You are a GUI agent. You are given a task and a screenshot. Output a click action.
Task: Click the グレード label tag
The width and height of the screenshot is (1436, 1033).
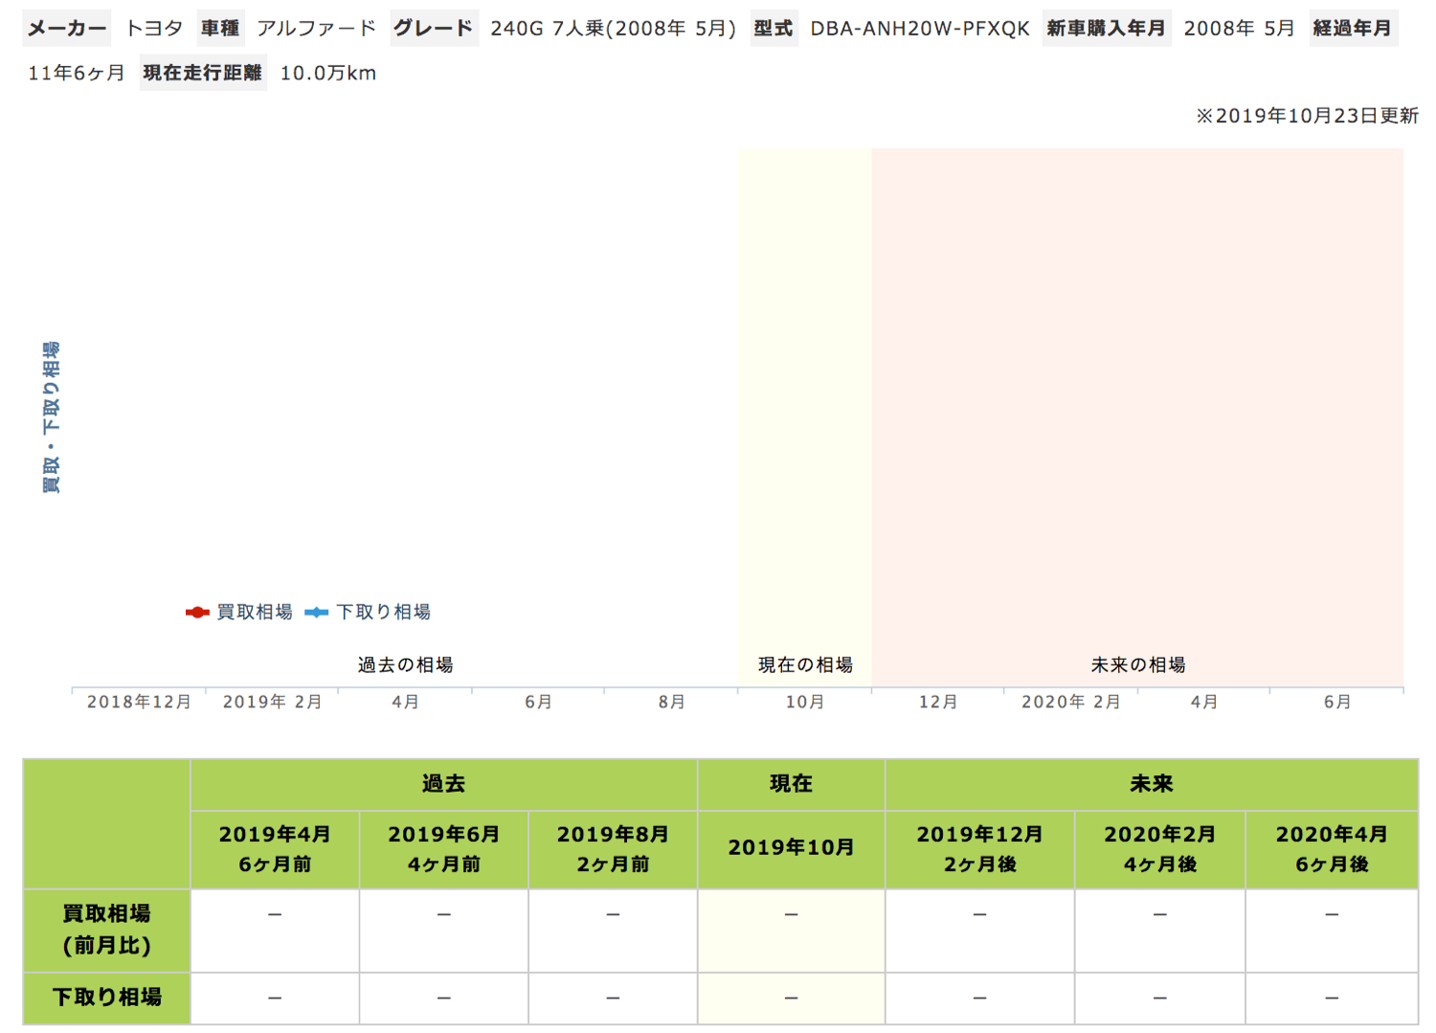pyautogui.click(x=434, y=29)
